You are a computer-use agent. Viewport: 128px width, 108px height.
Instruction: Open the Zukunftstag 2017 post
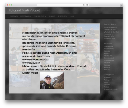point(109,39)
